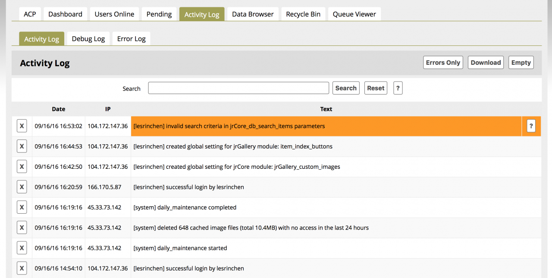Open the search help question mark
Viewport: 552px width, 278px height.
tap(398, 88)
